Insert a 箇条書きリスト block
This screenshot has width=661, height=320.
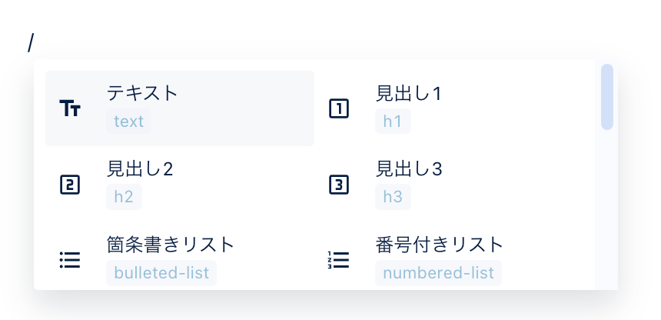coord(180,257)
